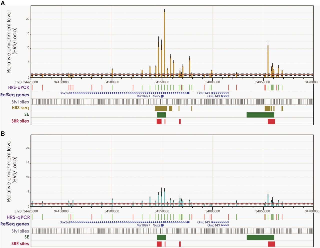The image size is (320, 248).
Task: Click the SE track label in panel B
Action: [x=26, y=237]
